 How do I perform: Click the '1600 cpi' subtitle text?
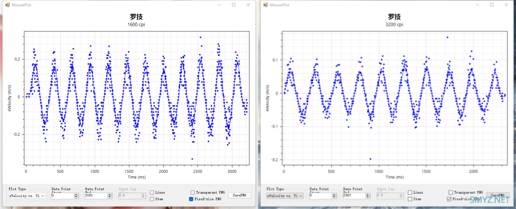pos(136,25)
